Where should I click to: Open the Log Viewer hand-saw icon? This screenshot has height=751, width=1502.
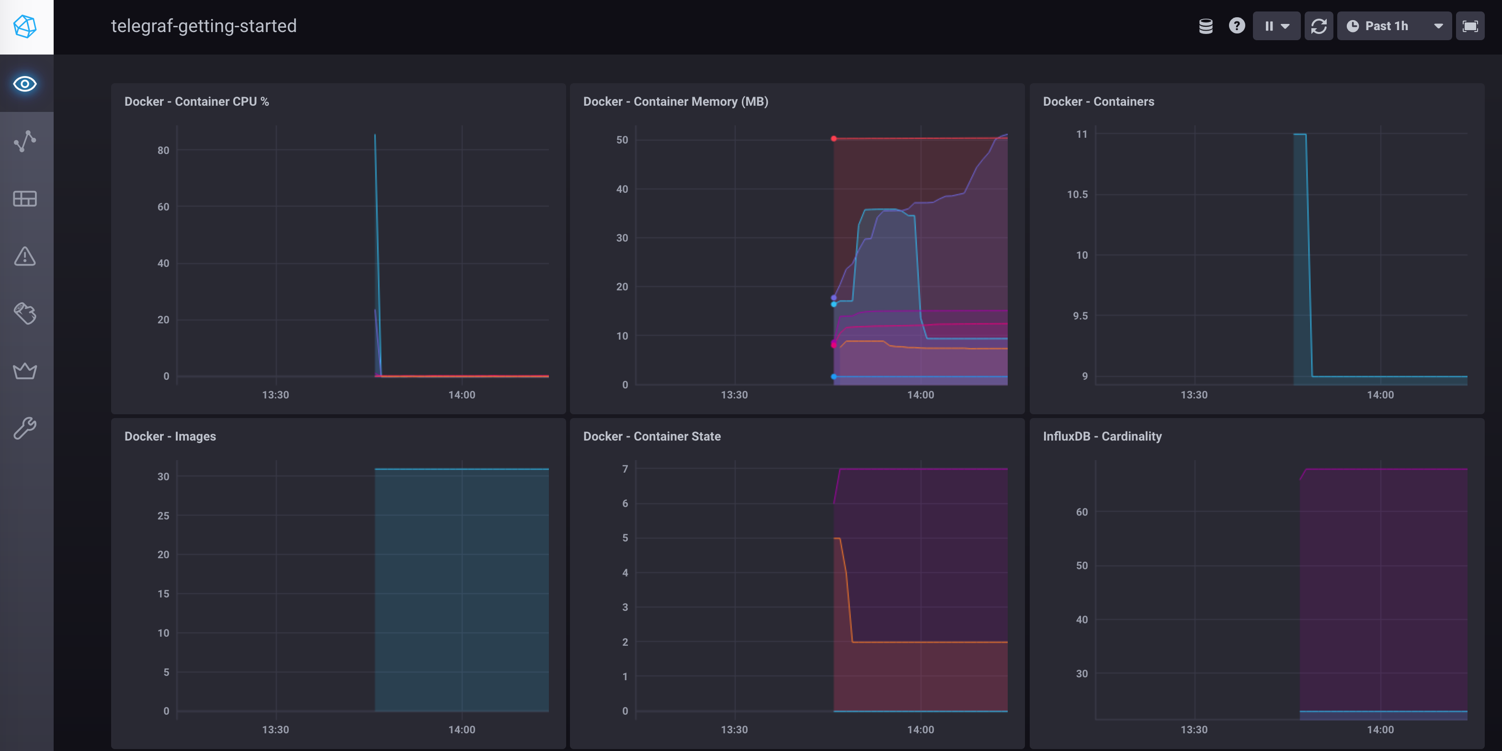tap(25, 313)
